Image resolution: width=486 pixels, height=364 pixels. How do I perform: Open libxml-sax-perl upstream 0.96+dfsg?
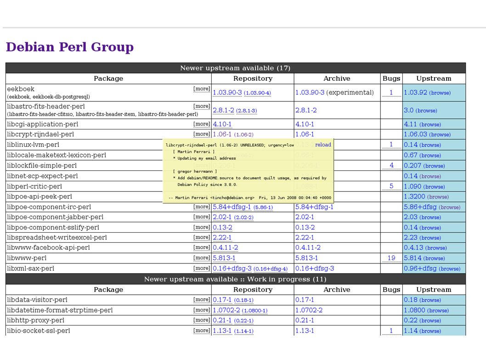point(420,269)
